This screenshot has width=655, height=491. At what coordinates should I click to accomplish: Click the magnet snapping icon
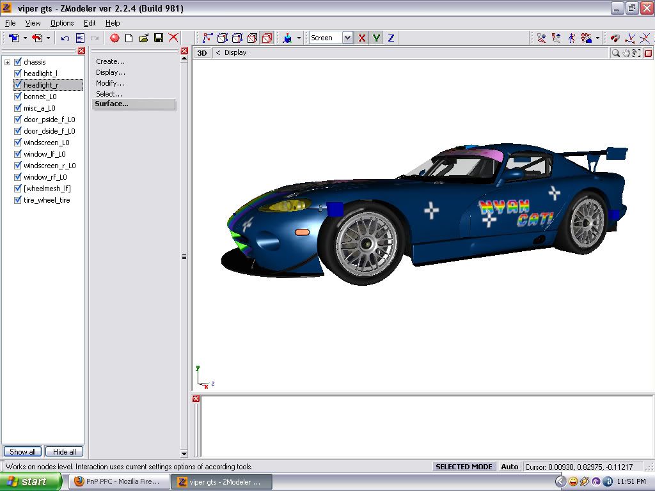pos(615,38)
